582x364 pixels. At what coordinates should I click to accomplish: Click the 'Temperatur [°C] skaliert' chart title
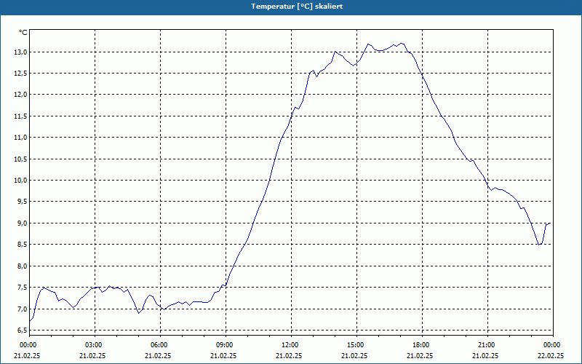pos(297,7)
